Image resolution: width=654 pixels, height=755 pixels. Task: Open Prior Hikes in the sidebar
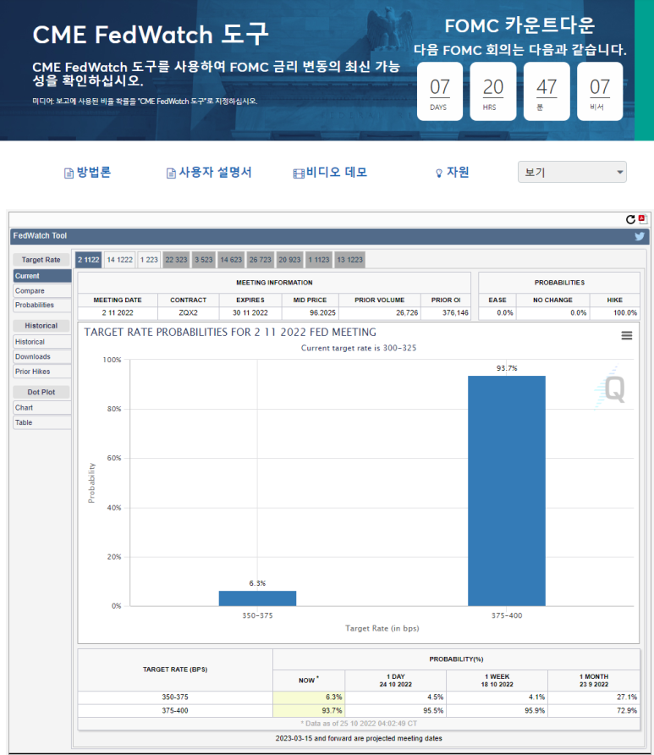pyautogui.click(x=41, y=372)
